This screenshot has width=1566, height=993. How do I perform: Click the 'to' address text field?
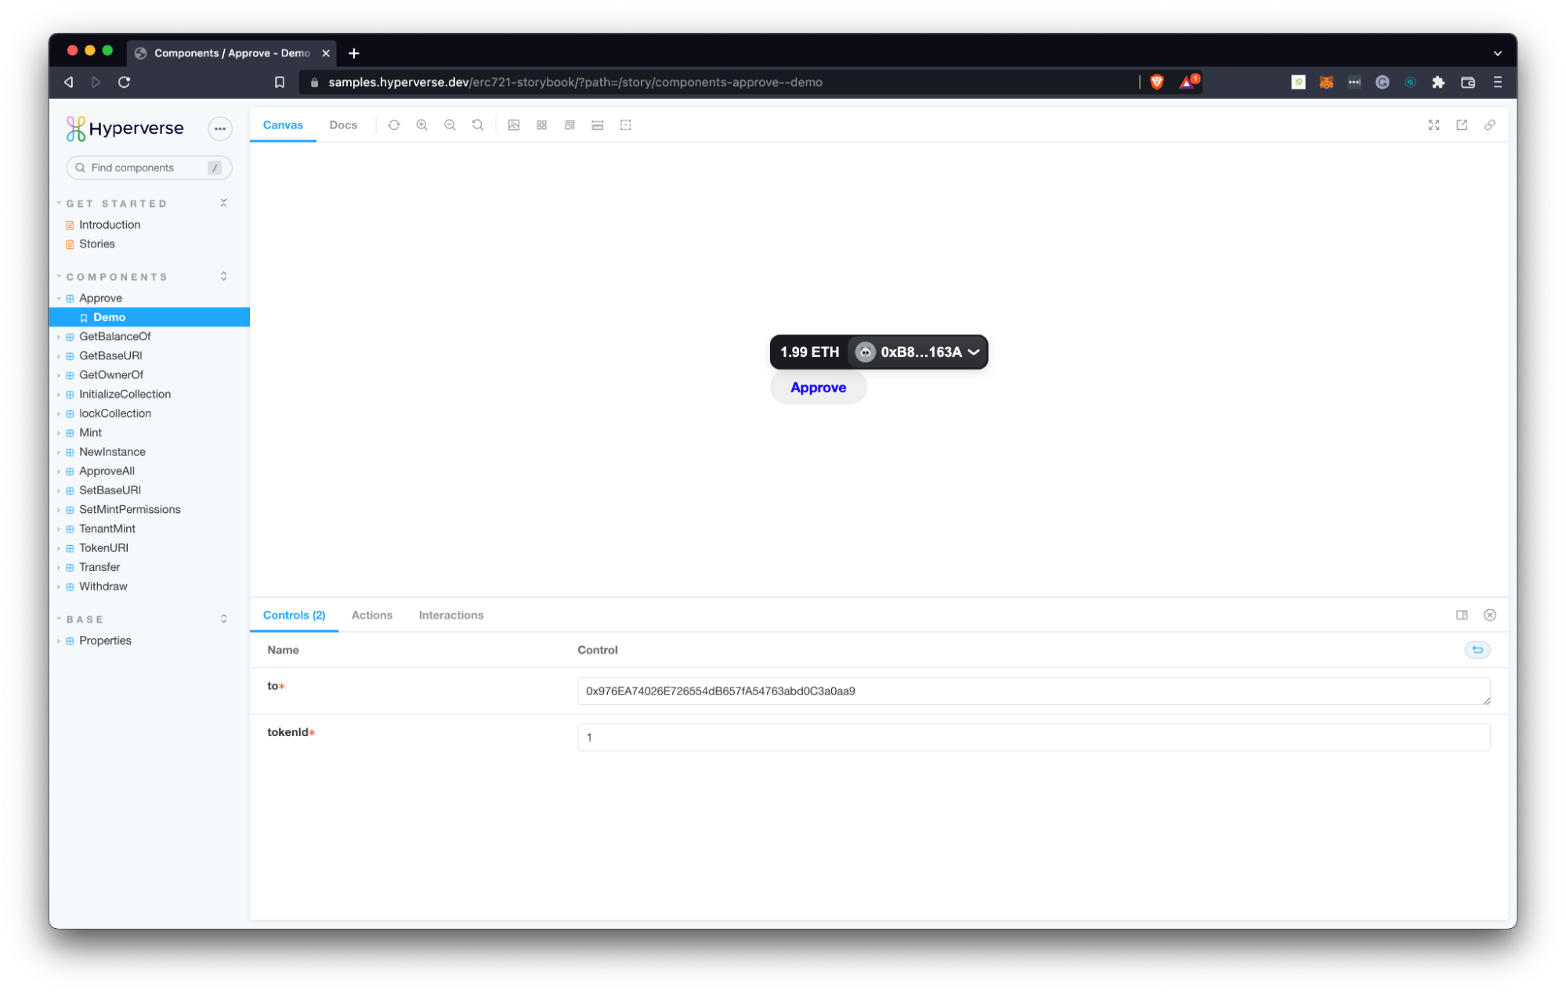1034,691
